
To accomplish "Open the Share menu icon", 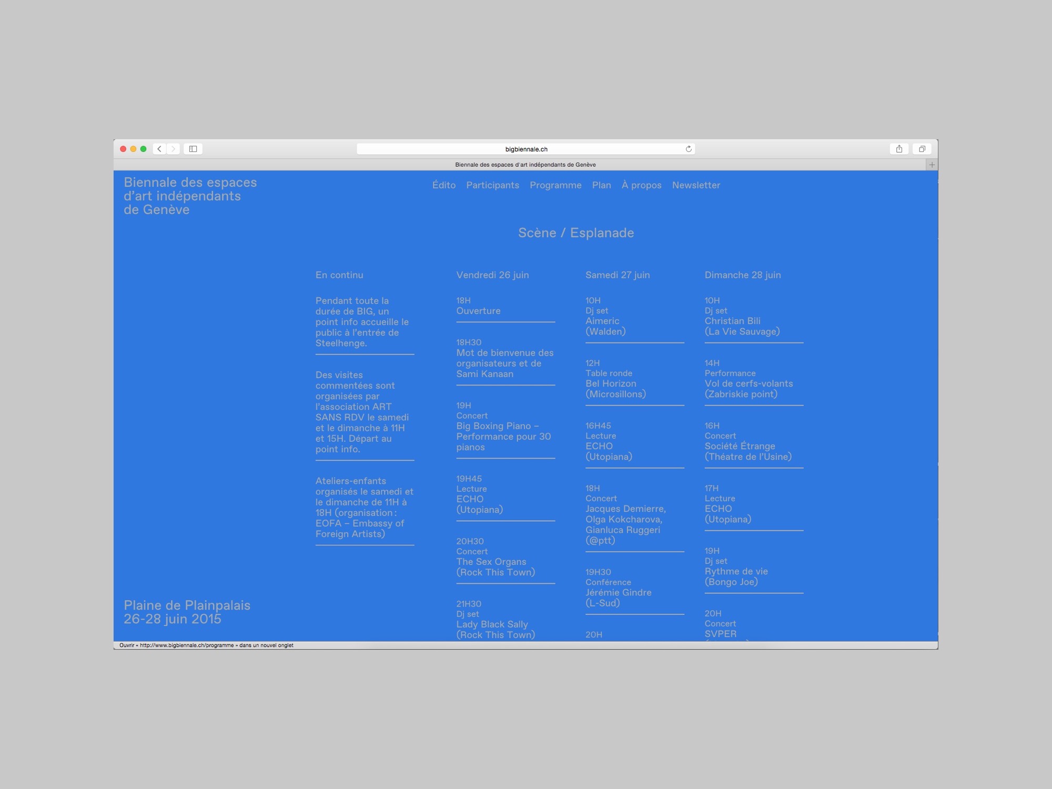I will [x=899, y=149].
